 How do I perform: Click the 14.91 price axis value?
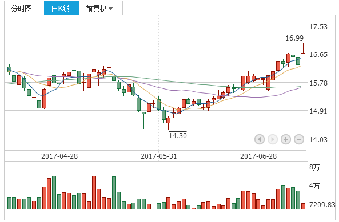tap(318, 111)
